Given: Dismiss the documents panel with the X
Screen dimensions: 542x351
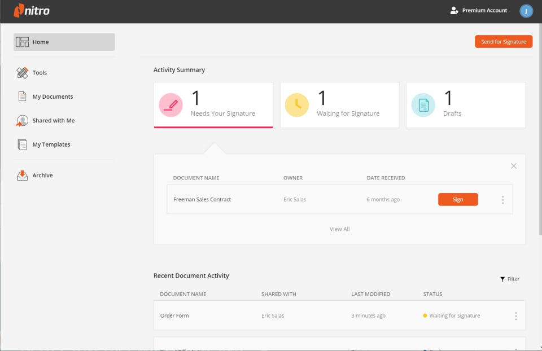Looking at the screenshot, I should [514, 166].
